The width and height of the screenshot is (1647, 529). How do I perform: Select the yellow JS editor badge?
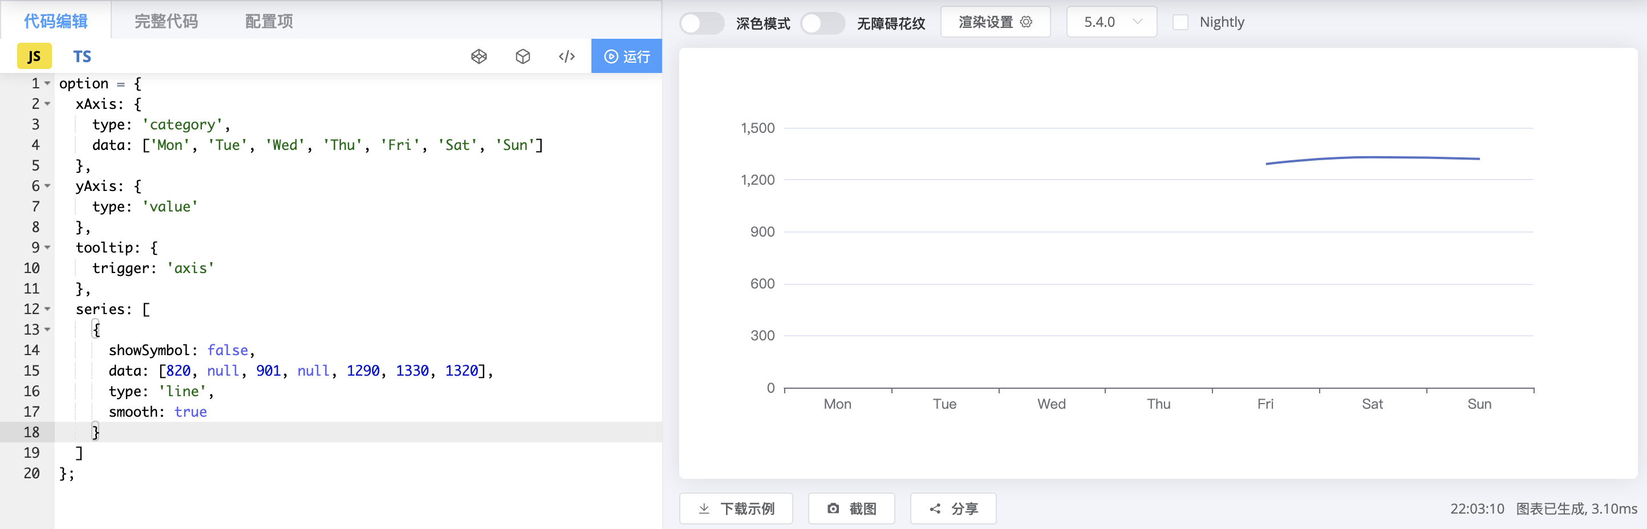35,56
